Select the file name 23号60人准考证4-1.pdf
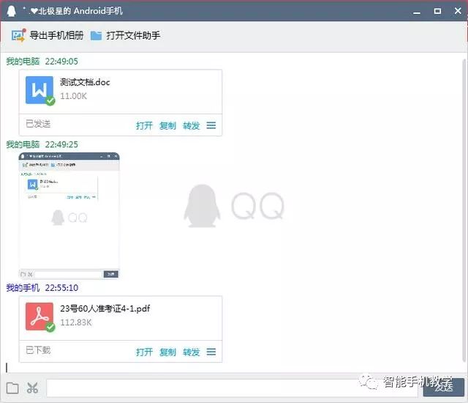Viewport: 468px width, 403px height. (105, 308)
